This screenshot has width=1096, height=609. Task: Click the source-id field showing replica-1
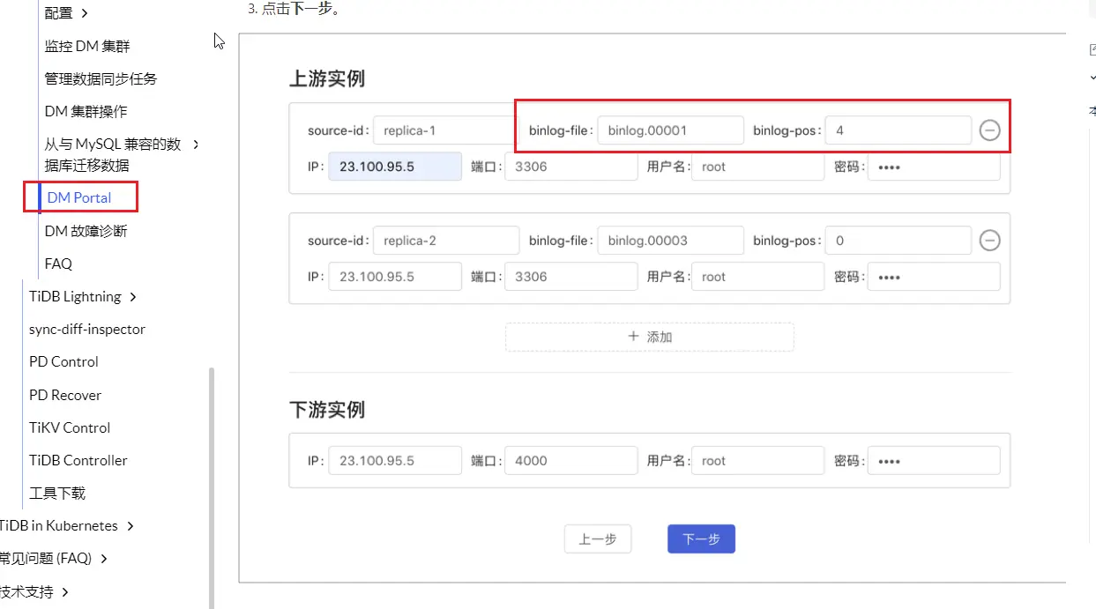pyautogui.click(x=446, y=130)
